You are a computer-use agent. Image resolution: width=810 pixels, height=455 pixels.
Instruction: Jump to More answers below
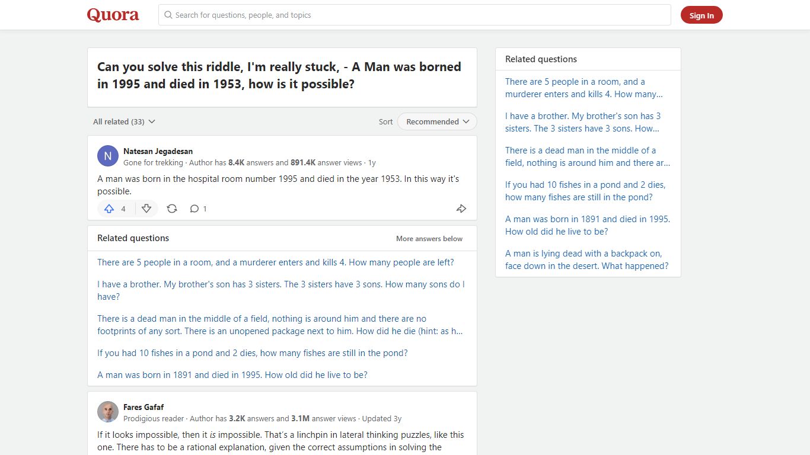point(429,238)
